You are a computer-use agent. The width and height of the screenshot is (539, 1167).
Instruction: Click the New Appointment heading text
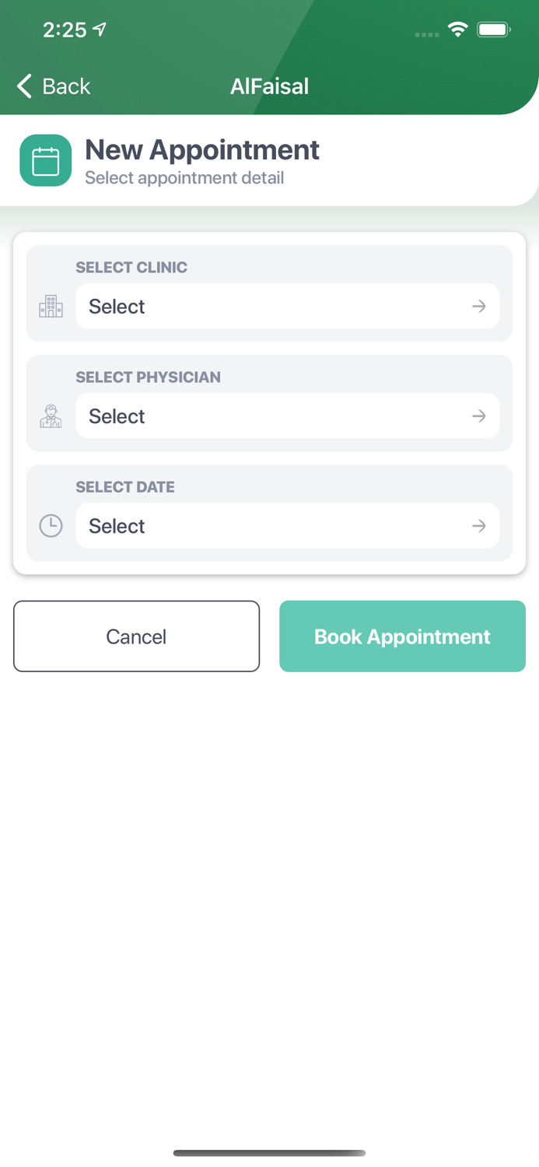pos(201,149)
